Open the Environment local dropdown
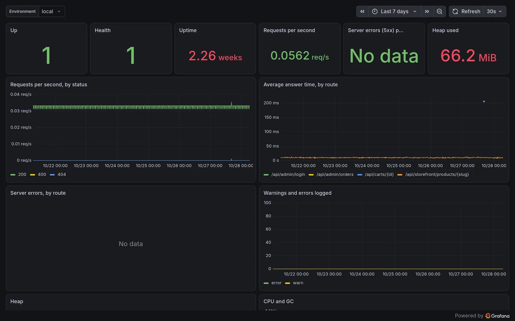Viewport: 515px width, 321px height. 51,11
